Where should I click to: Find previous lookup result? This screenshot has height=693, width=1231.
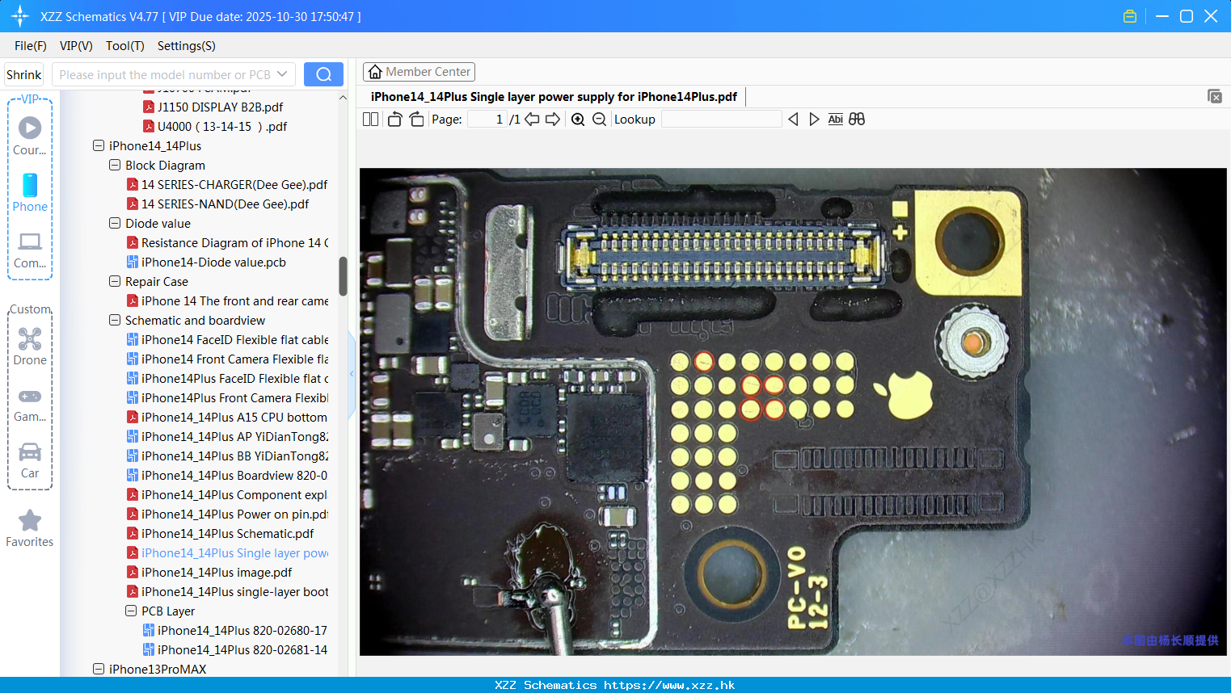click(793, 119)
